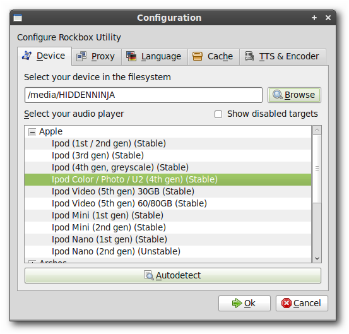Click the Device tab icon
Viewport: 349px width, 334px height.
(x=27, y=56)
